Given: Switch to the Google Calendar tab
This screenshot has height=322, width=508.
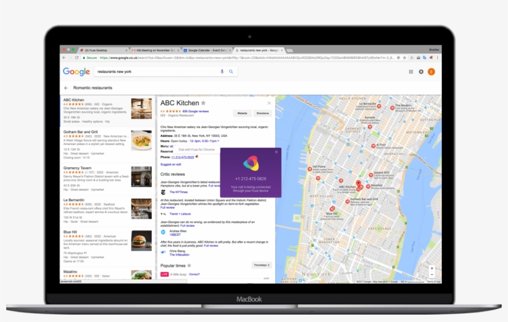Looking at the screenshot, I should tap(204, 50).
